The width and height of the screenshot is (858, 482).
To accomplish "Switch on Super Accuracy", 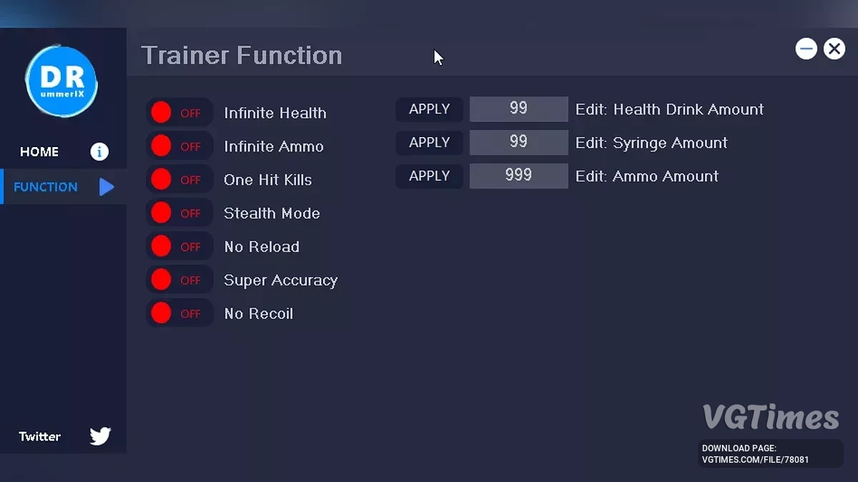I will (x=179, y=280).
